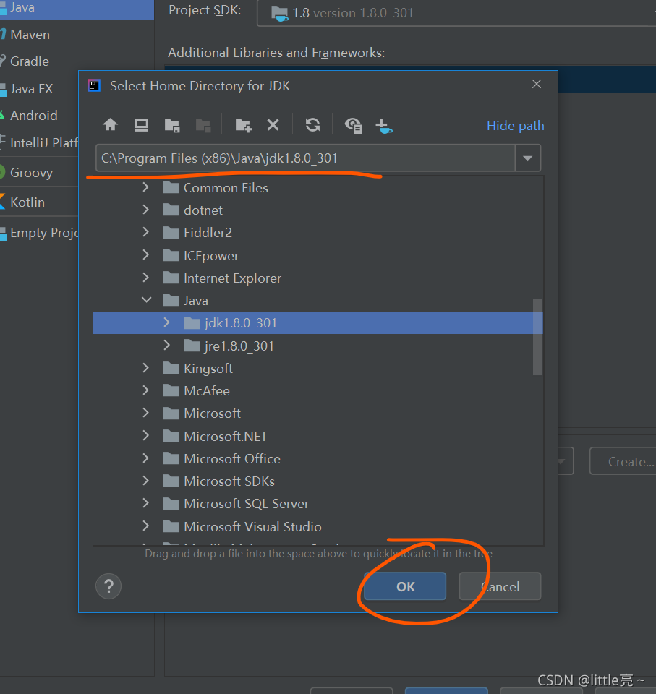Close the Select Home Directory dialog

tap(537, 84)
